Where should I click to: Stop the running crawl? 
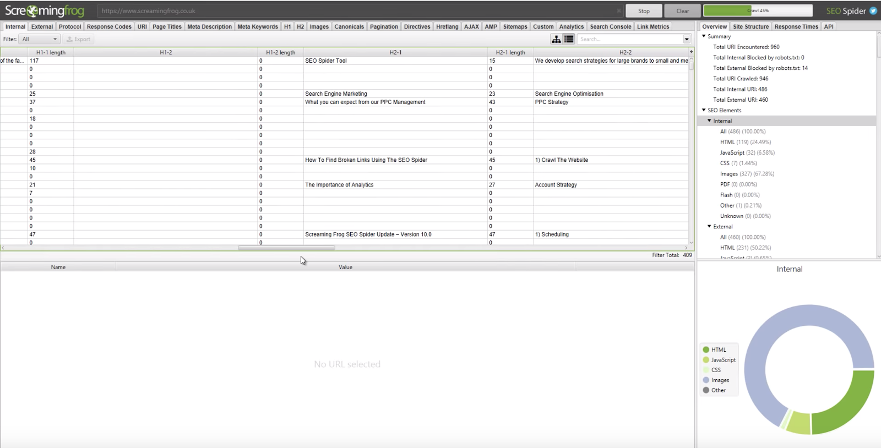click(644, 11)
